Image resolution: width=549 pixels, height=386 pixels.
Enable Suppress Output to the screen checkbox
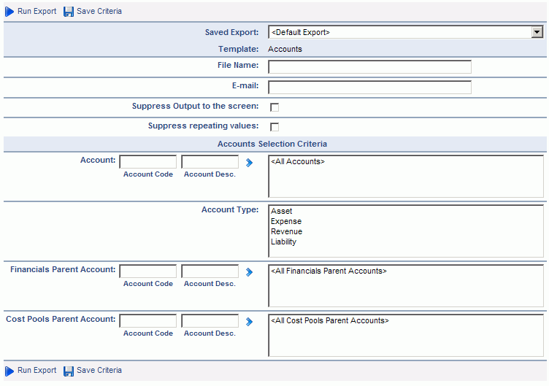click(x=274, y=107)
